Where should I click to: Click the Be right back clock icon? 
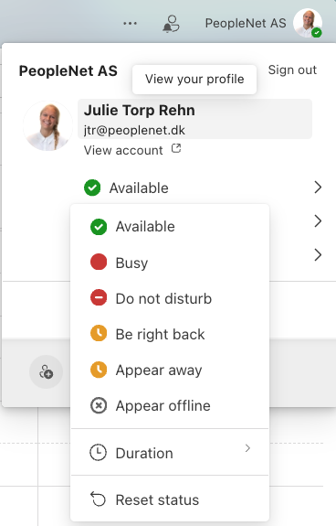coord(99,334)
